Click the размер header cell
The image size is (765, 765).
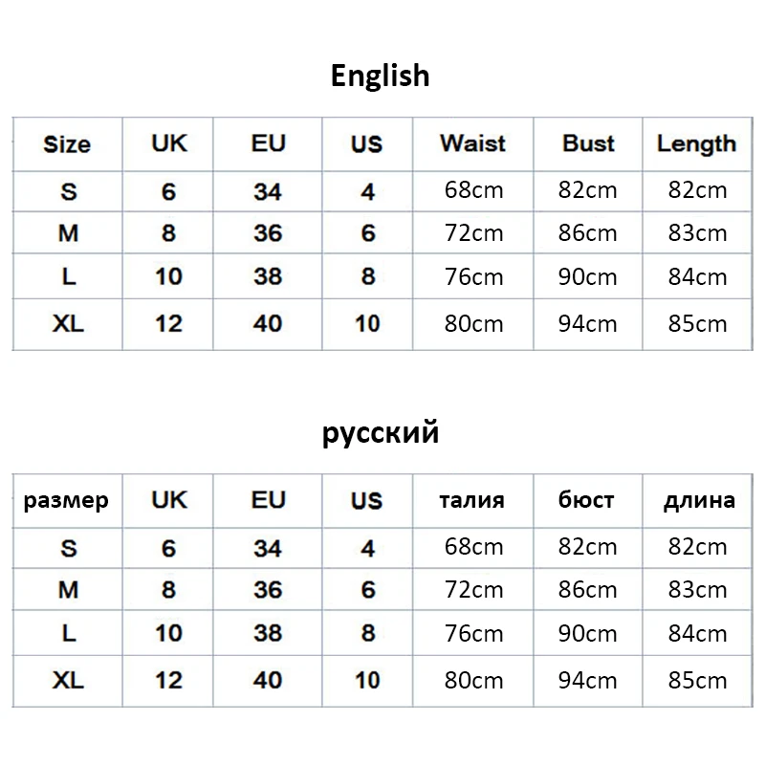[x=66, y=500]
